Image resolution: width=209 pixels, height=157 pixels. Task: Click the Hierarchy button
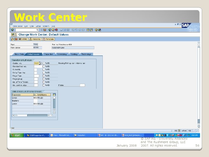tap(35, 39)
